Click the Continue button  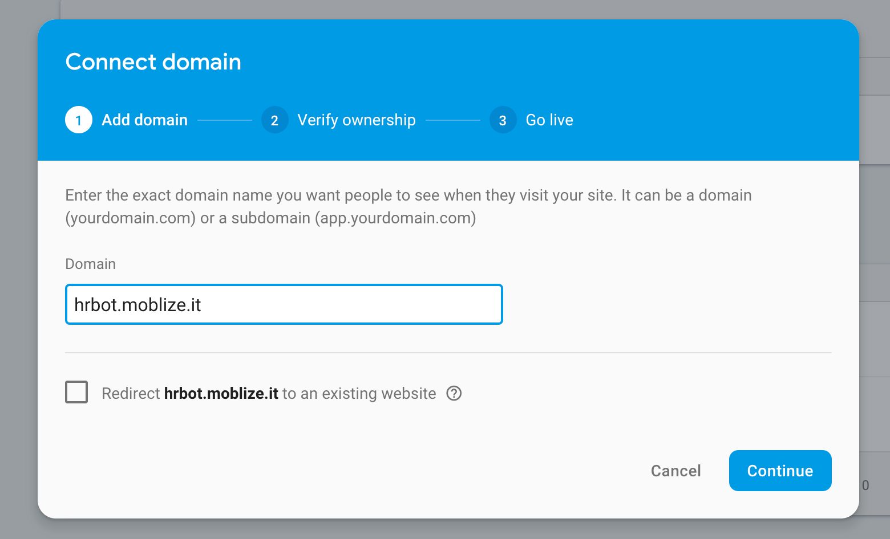(780, 471)
